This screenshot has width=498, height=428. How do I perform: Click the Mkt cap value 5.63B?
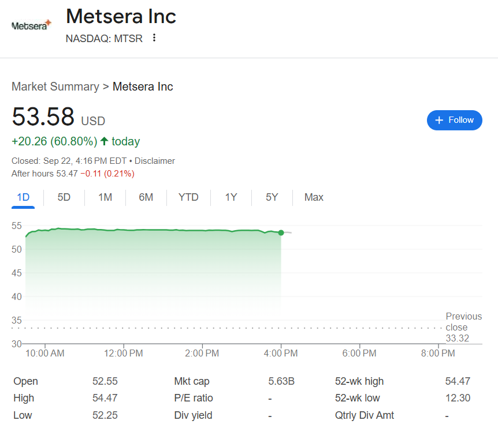tap(281, 381)
